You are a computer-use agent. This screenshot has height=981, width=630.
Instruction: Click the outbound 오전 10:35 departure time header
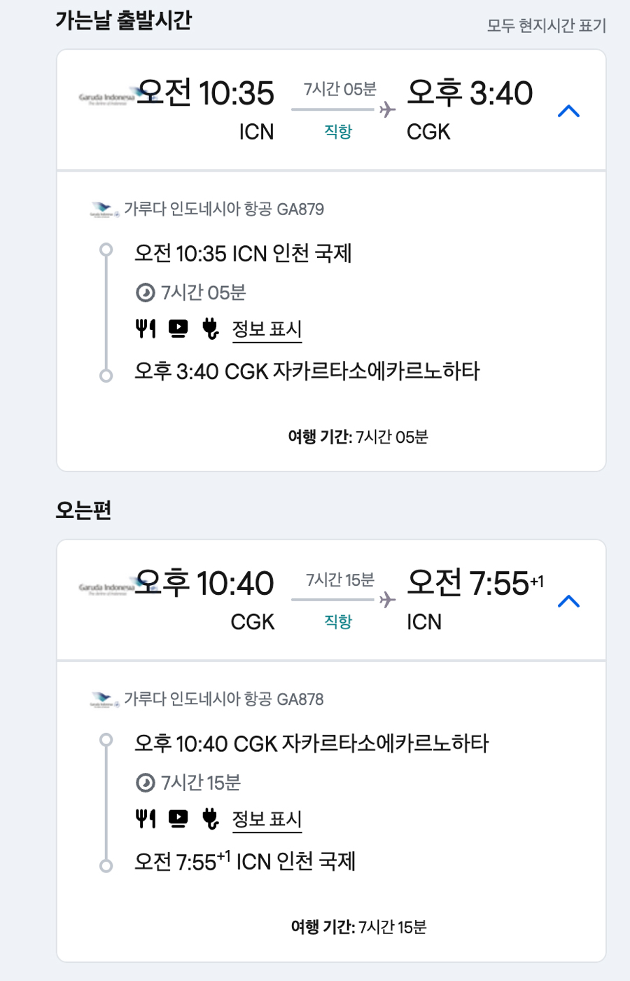(x=205, y=93)
